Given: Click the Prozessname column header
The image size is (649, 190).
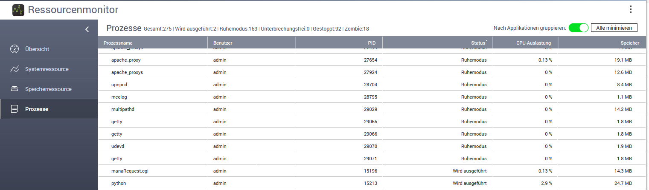Looking at the screenshot, I should pyautogui.click(x=118, y=43).
